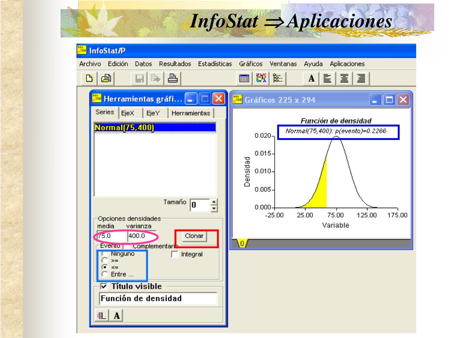Click the Densidad axis label
Image resolution: width=450 pixels, height=338 pixels.
247,172
